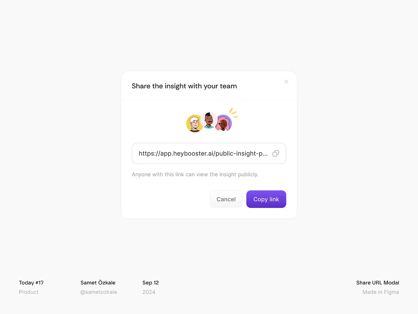Click the Copy link button
Viewport: 418px width, 314px height.
(266, 199)
